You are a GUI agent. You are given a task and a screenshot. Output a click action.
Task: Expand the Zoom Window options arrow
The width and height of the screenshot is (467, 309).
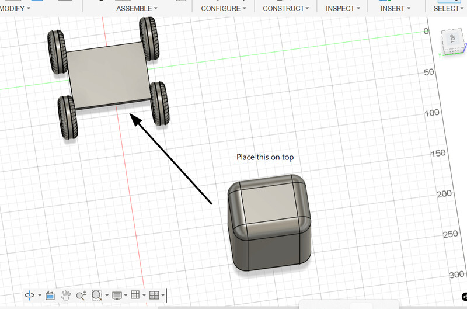(x=107, y=296)
